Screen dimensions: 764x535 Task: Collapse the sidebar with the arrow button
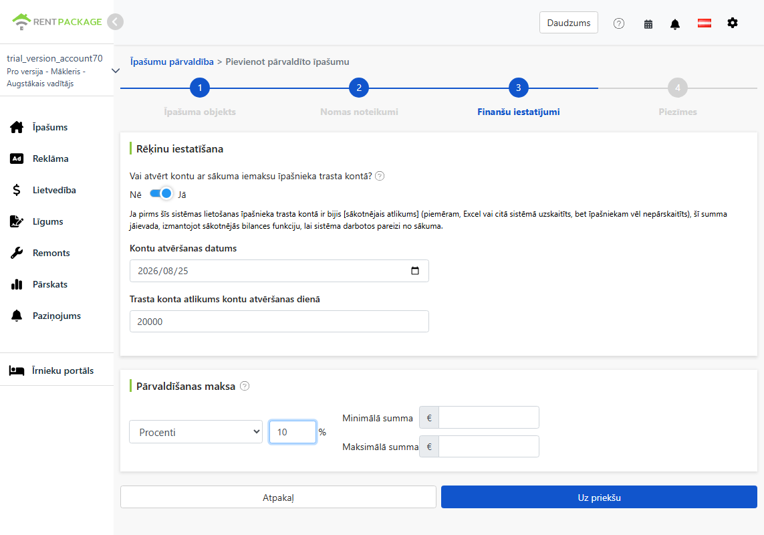[116, 22]
